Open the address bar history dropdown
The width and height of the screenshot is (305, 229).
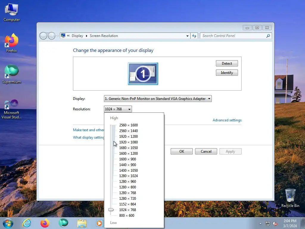pos(187,36)
